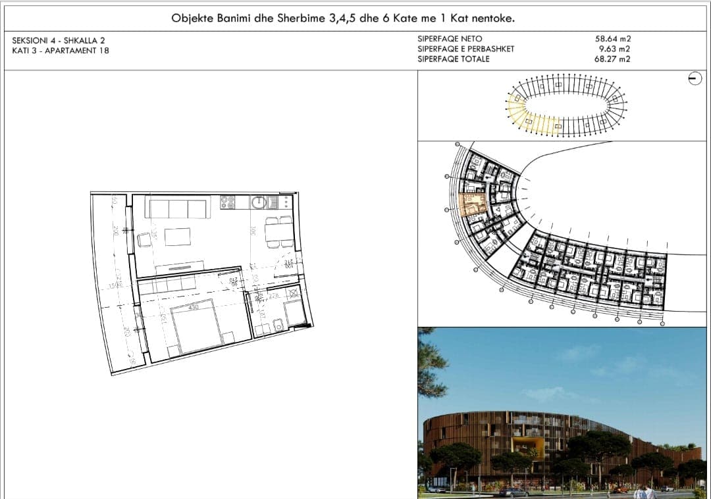Select the shower tray with cross mark

coord(293,293)
